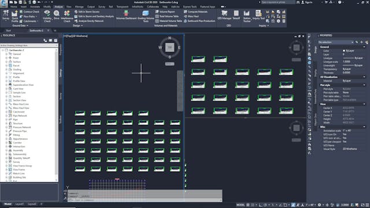
Task: Start the Drive tool
Action: (57, 14)
